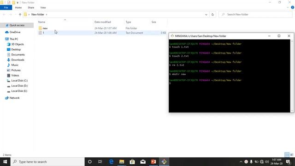Open the Explorer help icon
Screen dimensions: 295x166
tap(293, 7)
